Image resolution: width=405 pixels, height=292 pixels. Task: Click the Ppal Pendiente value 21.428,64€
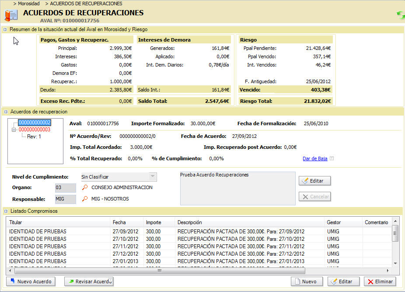[318, 48]
